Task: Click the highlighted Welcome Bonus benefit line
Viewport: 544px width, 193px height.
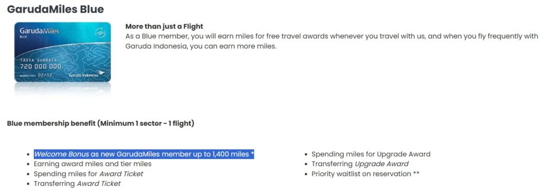Action: [144, 154]
